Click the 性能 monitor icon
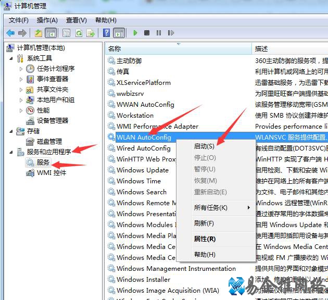328x300 pixels. [x=30, y=110]
